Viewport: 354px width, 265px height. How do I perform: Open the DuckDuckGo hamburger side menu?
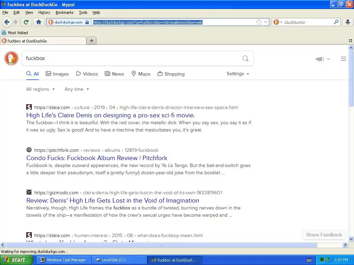343,59
